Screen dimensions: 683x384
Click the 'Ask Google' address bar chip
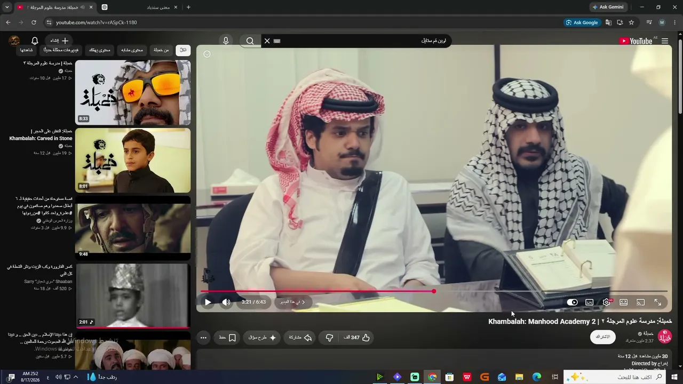tap(582, 22)
